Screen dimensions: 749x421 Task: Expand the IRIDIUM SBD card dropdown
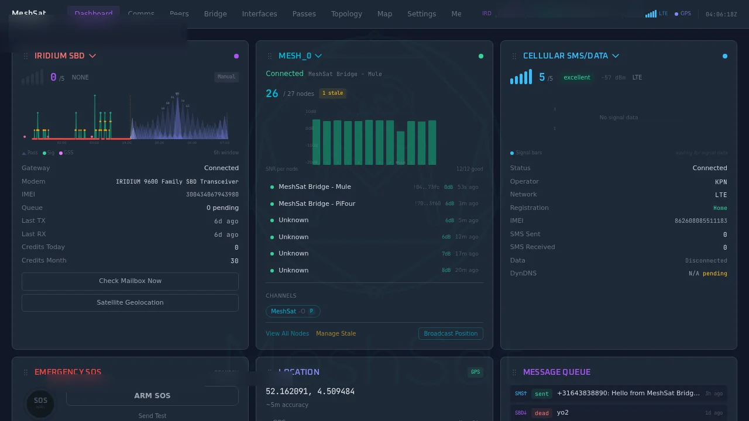[x=92, y=56]
